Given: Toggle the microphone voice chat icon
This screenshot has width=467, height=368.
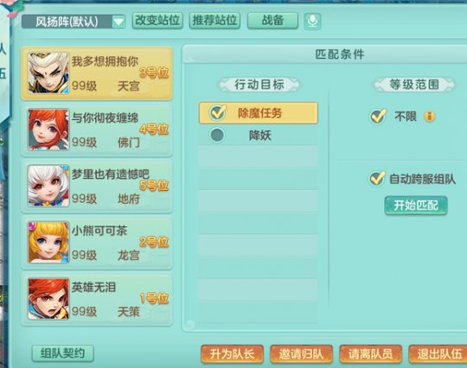Looking at the screenshot, I should 312,21.
